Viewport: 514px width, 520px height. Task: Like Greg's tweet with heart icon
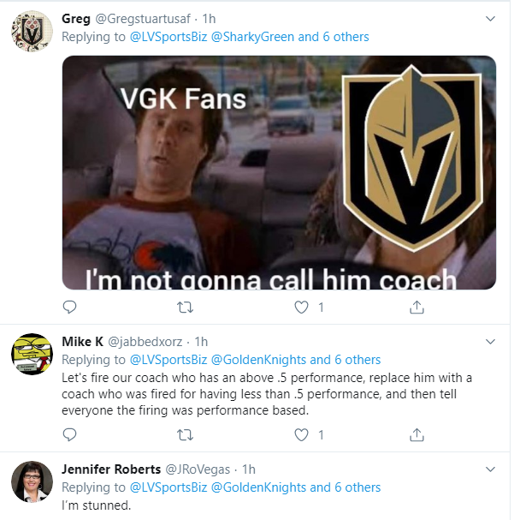301,307
